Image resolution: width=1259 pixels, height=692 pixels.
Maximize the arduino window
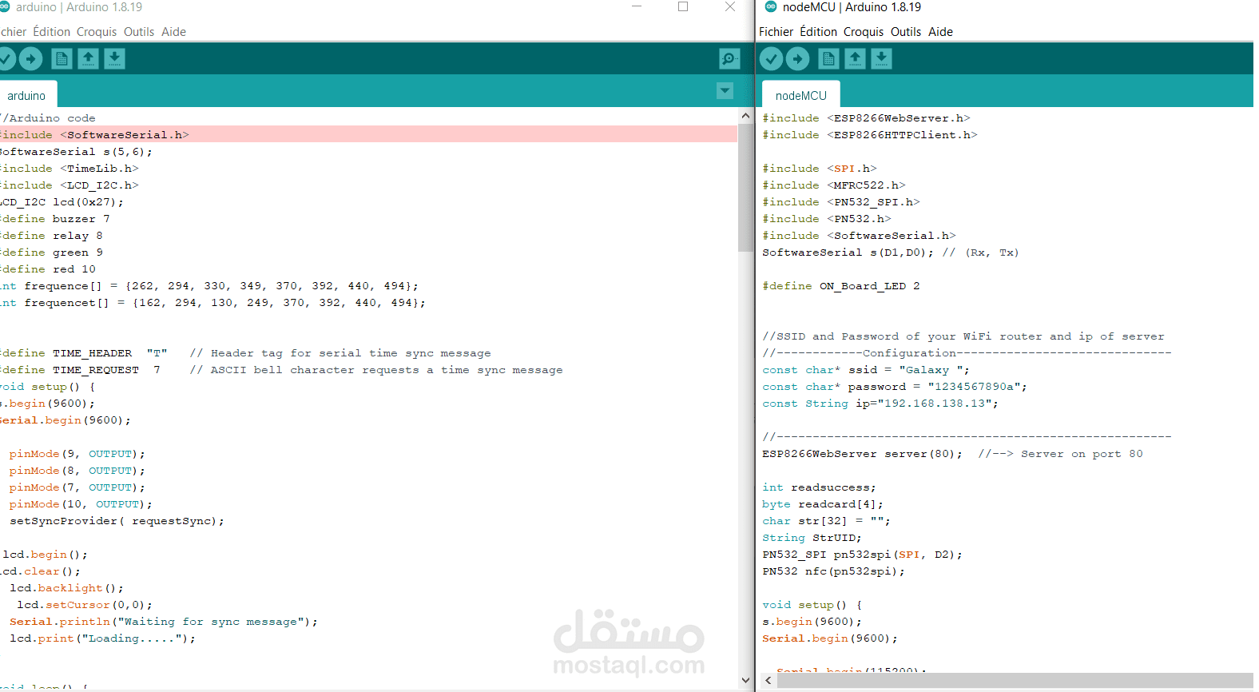click(x=683, y=6)
